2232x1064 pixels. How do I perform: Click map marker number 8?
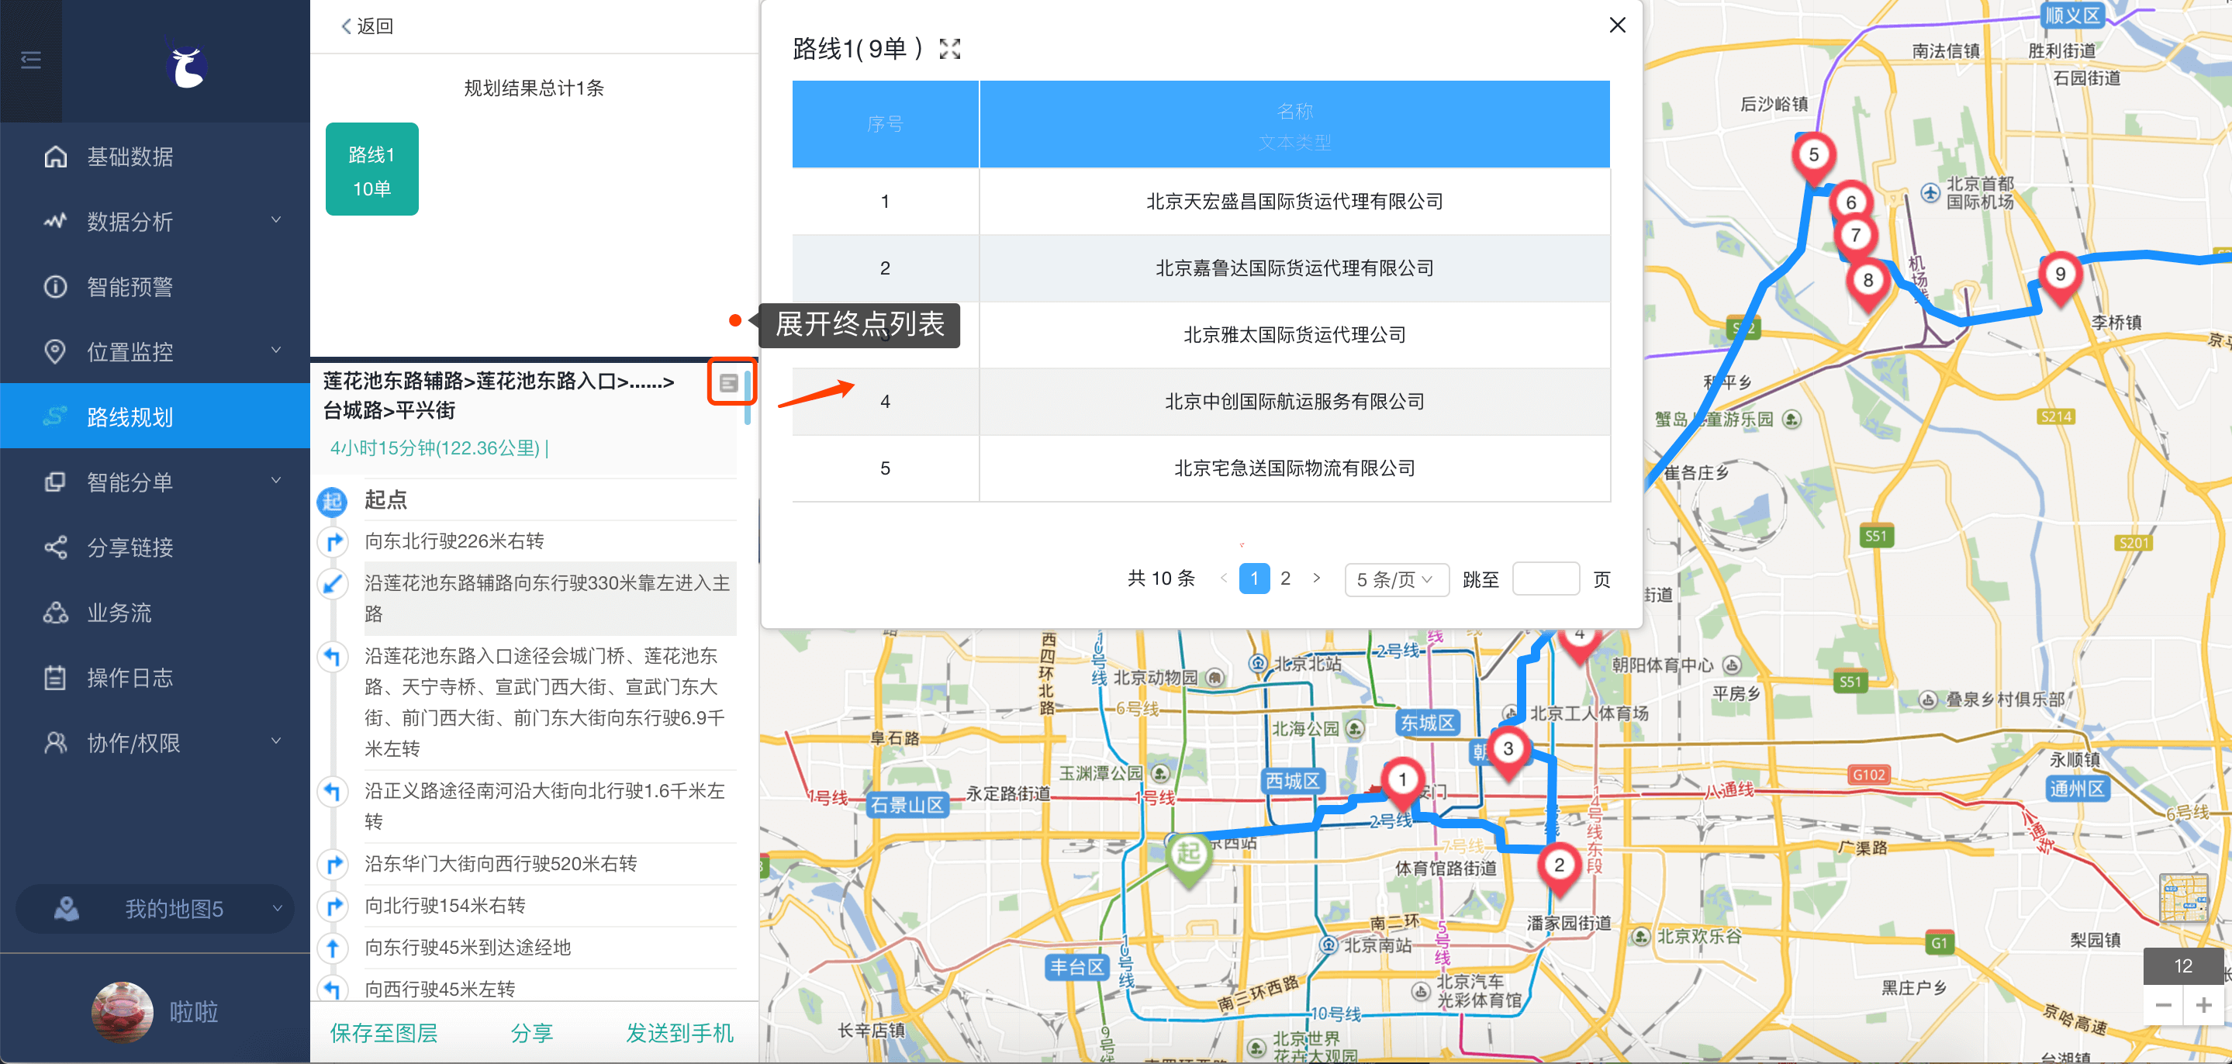(1867, 285)
